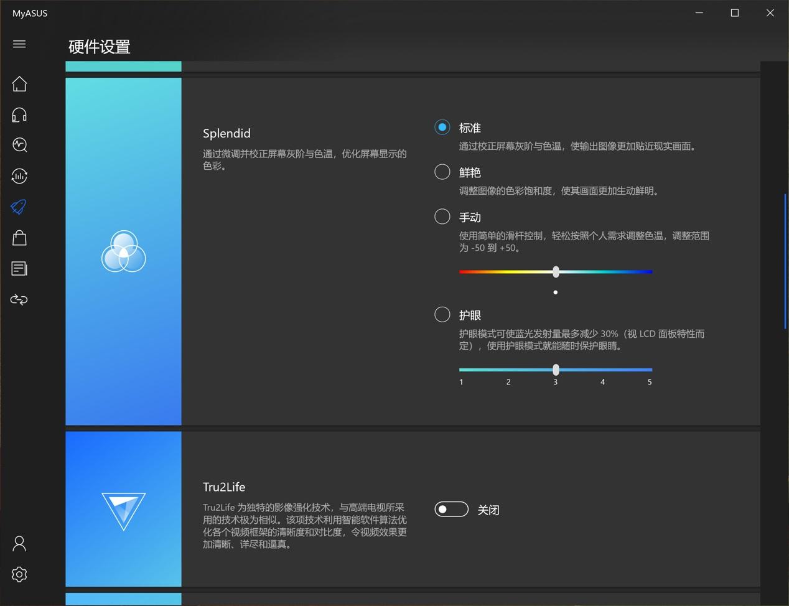Click the 硬件设置 page heading
Viewport: 789px width, 606px height.
pyautogui.click(x=100, y=47)
